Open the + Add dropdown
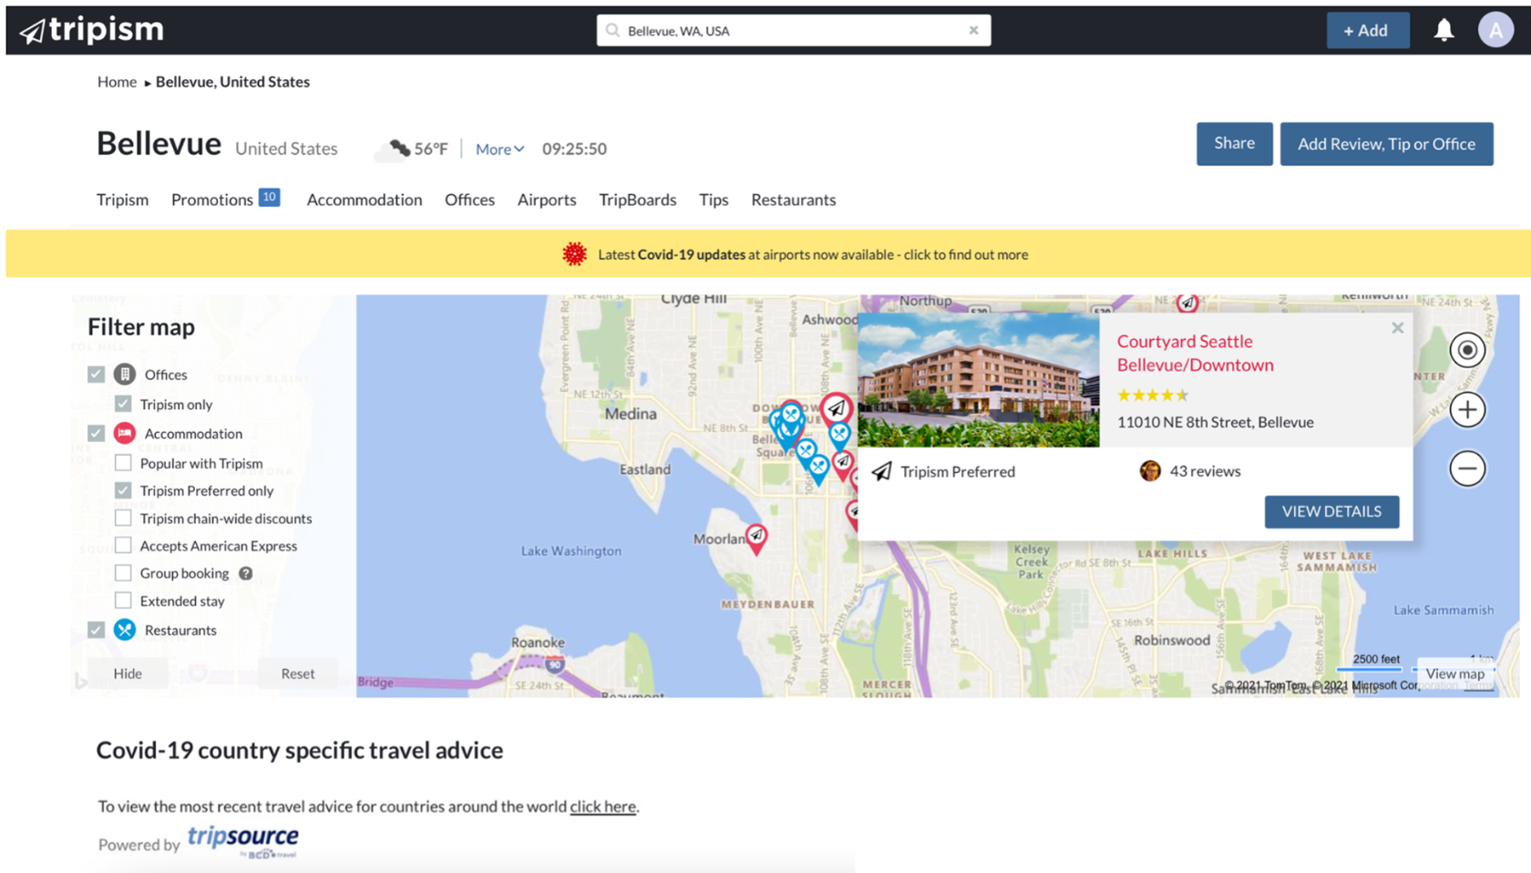 [x=1367, y=29]
